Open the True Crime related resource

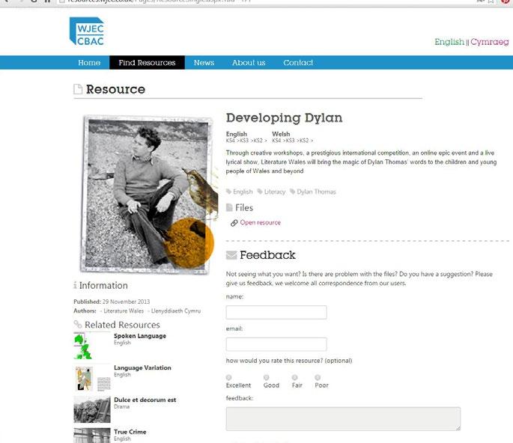[130, 432]
